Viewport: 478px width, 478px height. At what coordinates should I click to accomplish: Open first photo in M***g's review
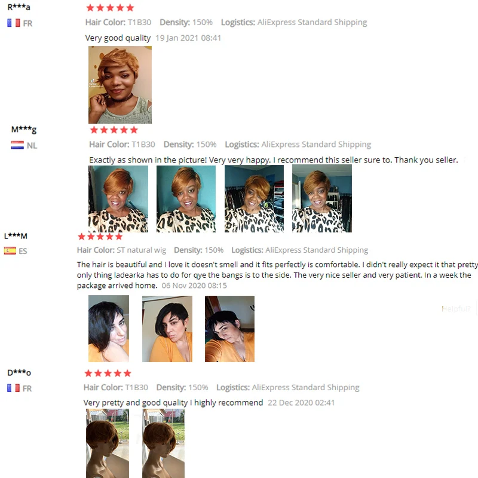pyautogui.click(x=118, y=199)
